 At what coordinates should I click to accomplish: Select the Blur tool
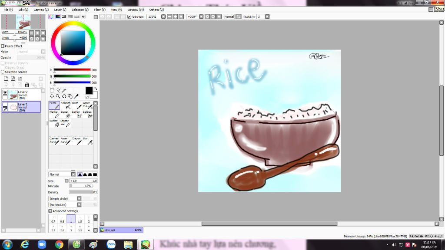[x=87, y=141]
